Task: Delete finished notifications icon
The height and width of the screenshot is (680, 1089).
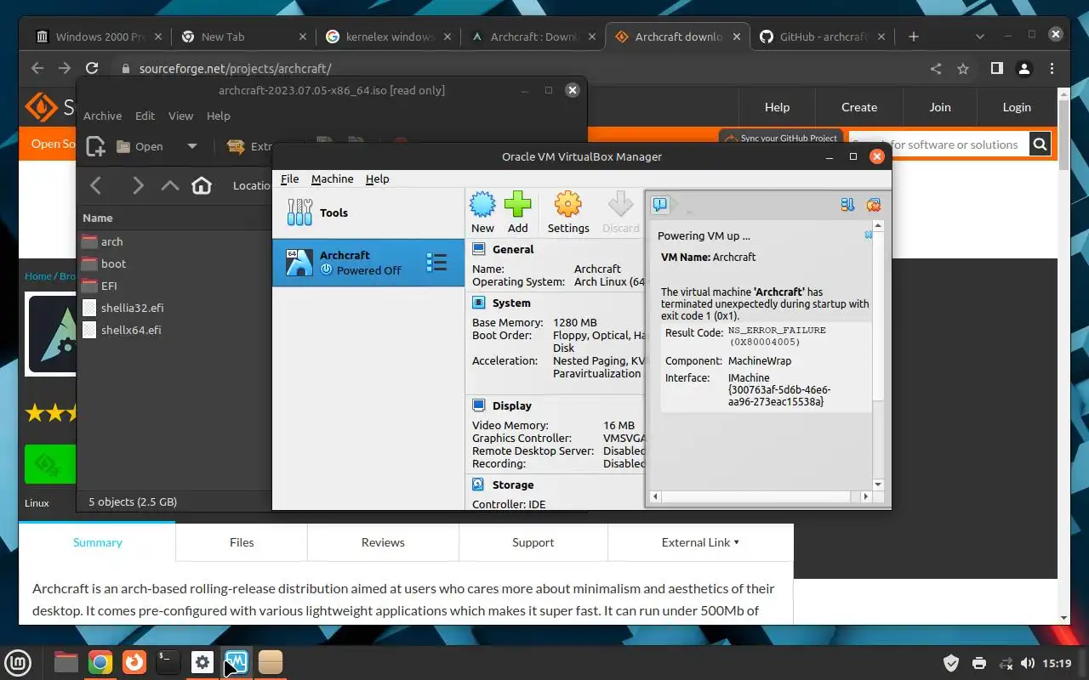Action: coord(873,204)
